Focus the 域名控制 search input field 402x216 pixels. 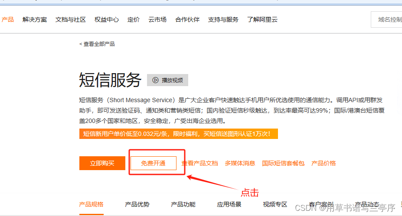point(386,19)
